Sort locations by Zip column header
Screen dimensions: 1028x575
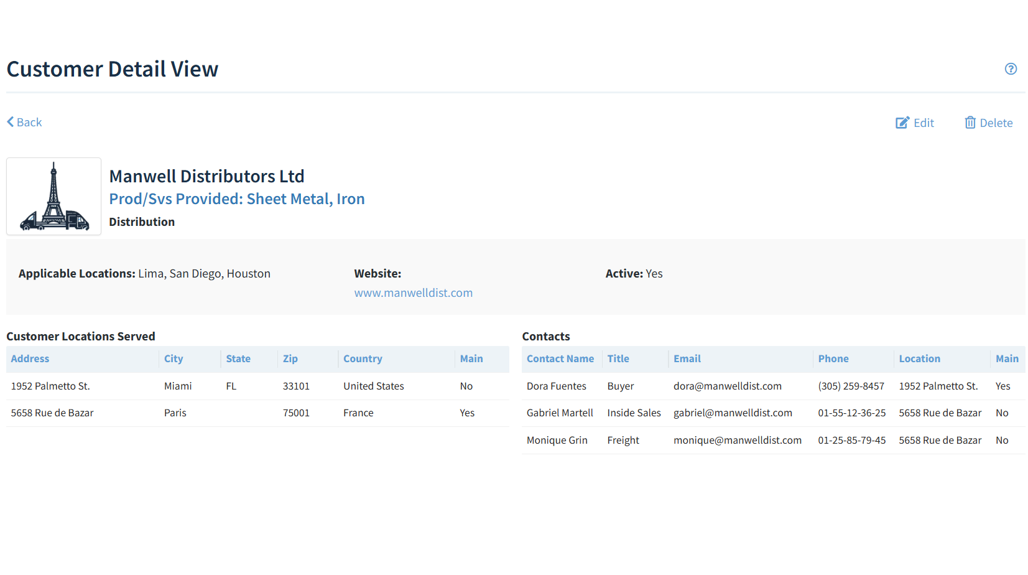290,359
